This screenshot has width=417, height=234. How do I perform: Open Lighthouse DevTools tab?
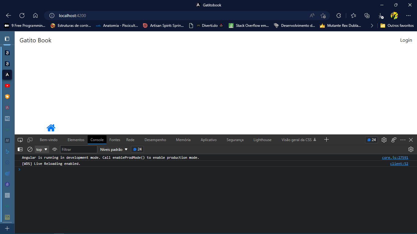[262, 140]
